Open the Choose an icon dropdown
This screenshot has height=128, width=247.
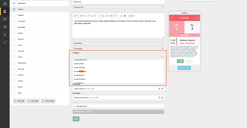click(118, 7)
